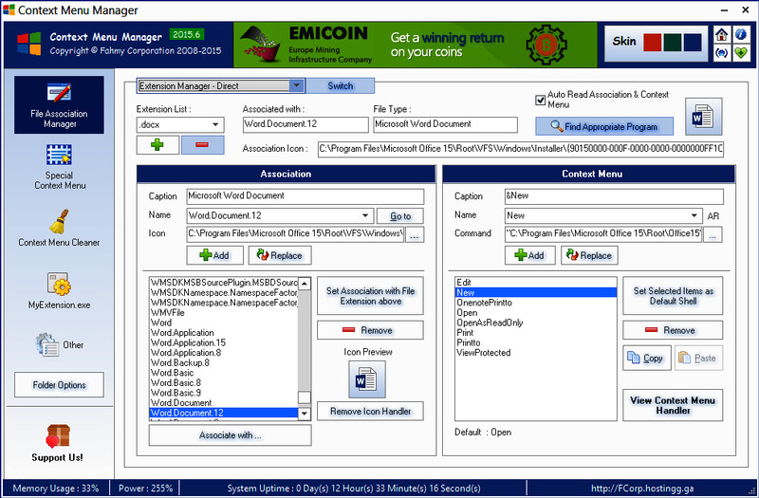Browse for association icon with ellipsis button

[415, 234]
